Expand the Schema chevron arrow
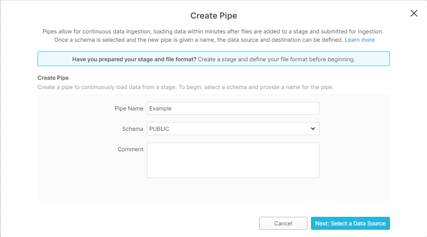The width and height of the screenshot is (427, 237). (x=312, y=129)
